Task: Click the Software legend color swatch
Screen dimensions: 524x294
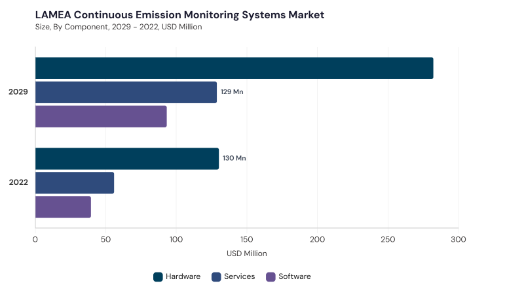Action: click(271, 277)
